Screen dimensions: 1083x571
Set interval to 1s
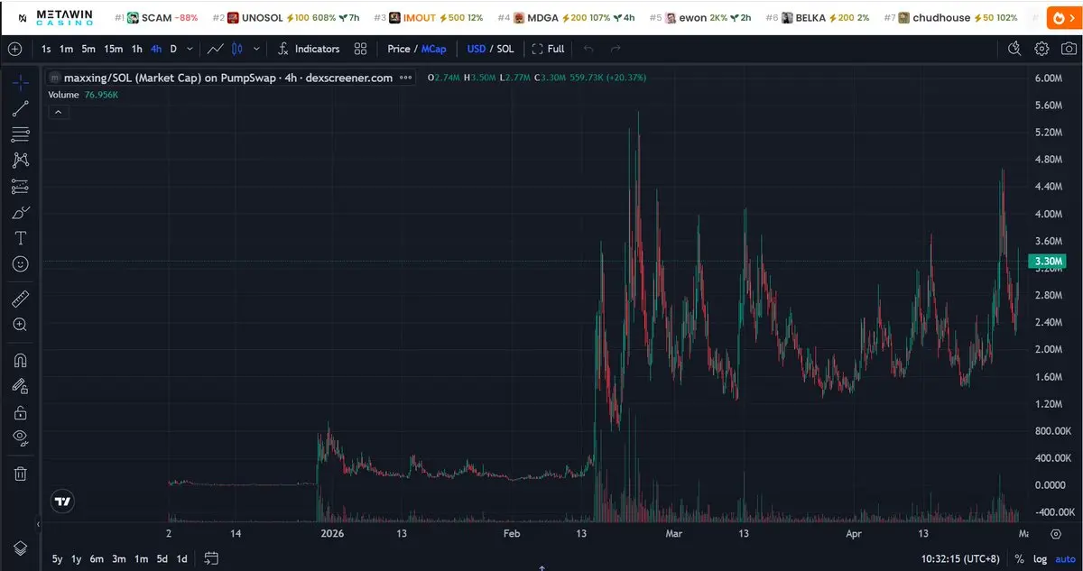[x=46, y=49]
